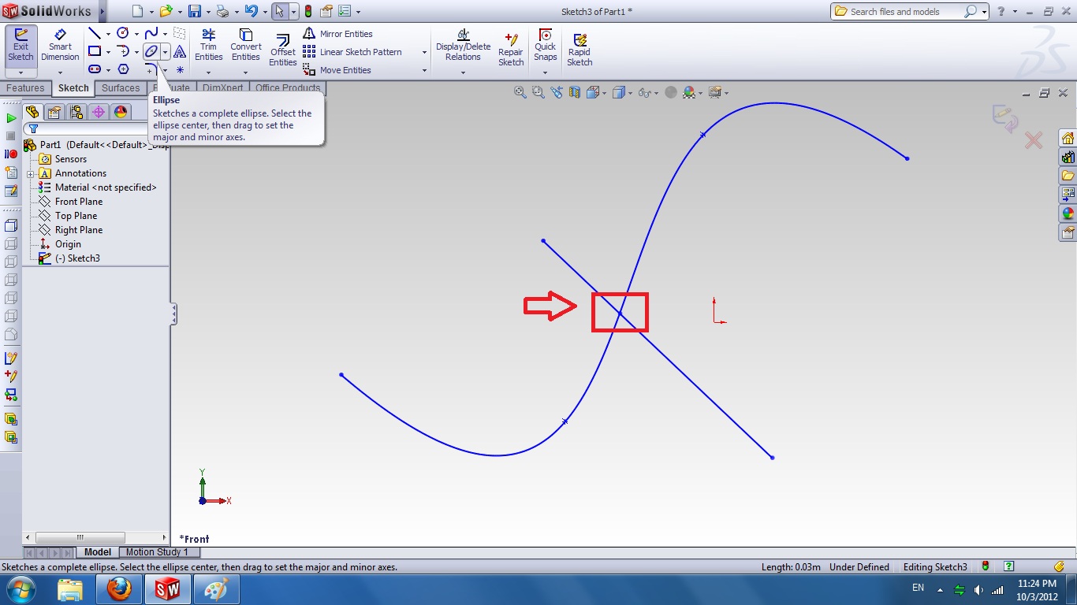
Task: Open the Line tool dropdown arrow
Action: click(107, 34)
